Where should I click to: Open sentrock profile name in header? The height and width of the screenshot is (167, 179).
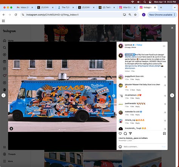[x=128, y=45]
